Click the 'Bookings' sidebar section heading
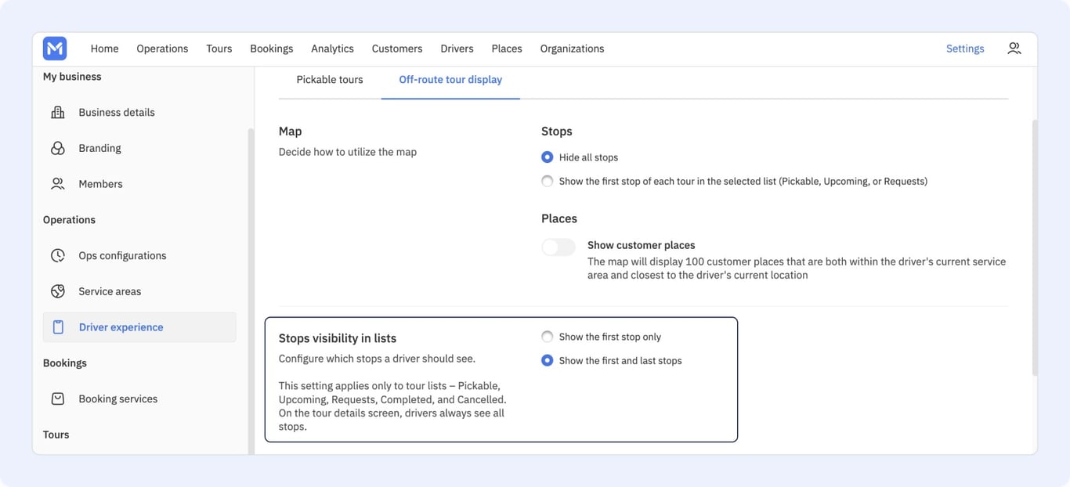 [x=65, y=363]
